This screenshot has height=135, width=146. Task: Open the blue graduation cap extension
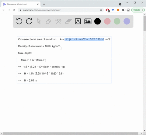[113, 10]
